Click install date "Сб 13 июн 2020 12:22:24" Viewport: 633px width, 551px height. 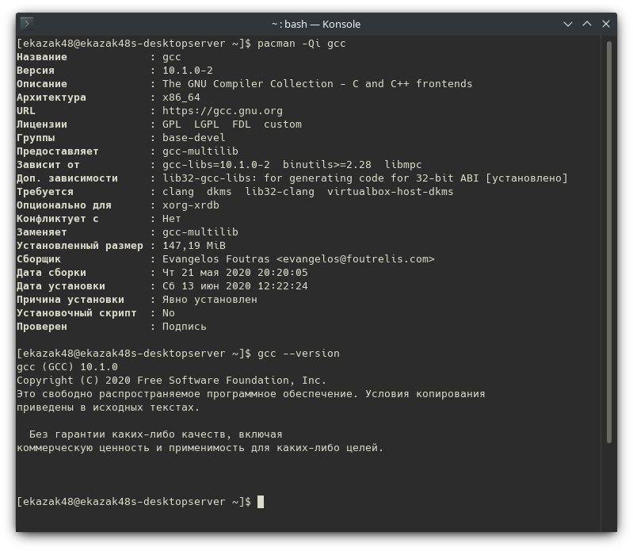235,286
